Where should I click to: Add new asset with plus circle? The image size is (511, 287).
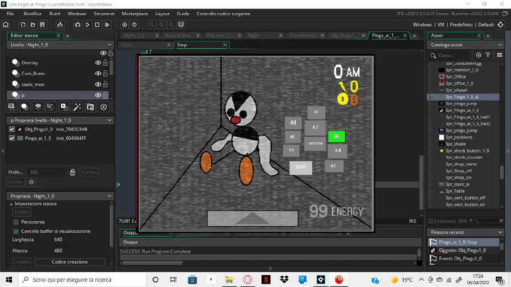point(479,56)
